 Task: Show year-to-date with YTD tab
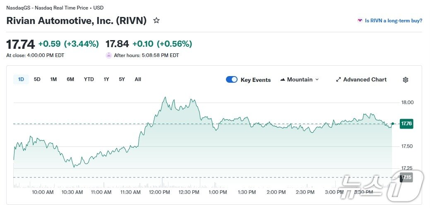coord(89,79)
